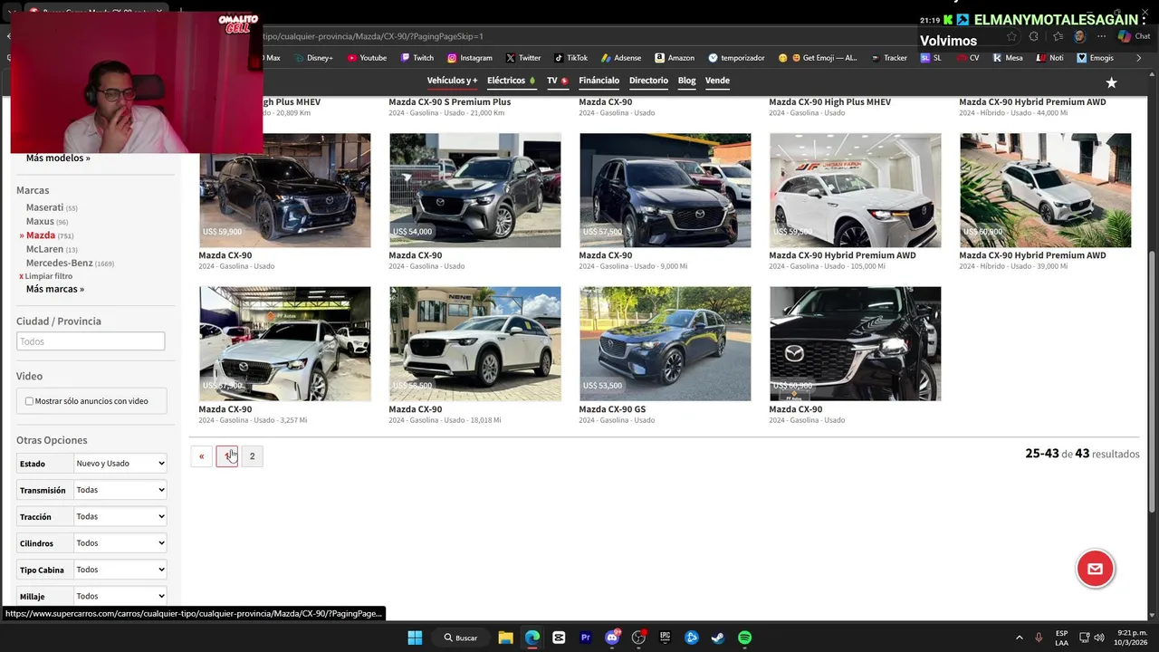Open the browser settings three-dots menu
Viewport: 1159px width, 652px height.
tap(1101, 37)
